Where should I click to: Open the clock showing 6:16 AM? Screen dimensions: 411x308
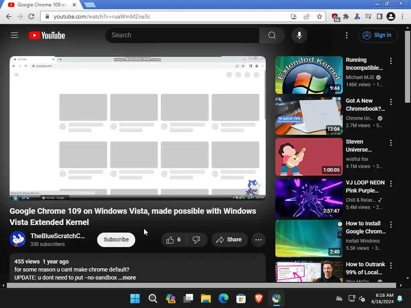coord(383,298)
